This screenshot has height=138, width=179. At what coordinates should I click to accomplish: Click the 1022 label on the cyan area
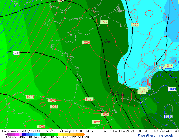pyautogui.click(x=135, y=25)
